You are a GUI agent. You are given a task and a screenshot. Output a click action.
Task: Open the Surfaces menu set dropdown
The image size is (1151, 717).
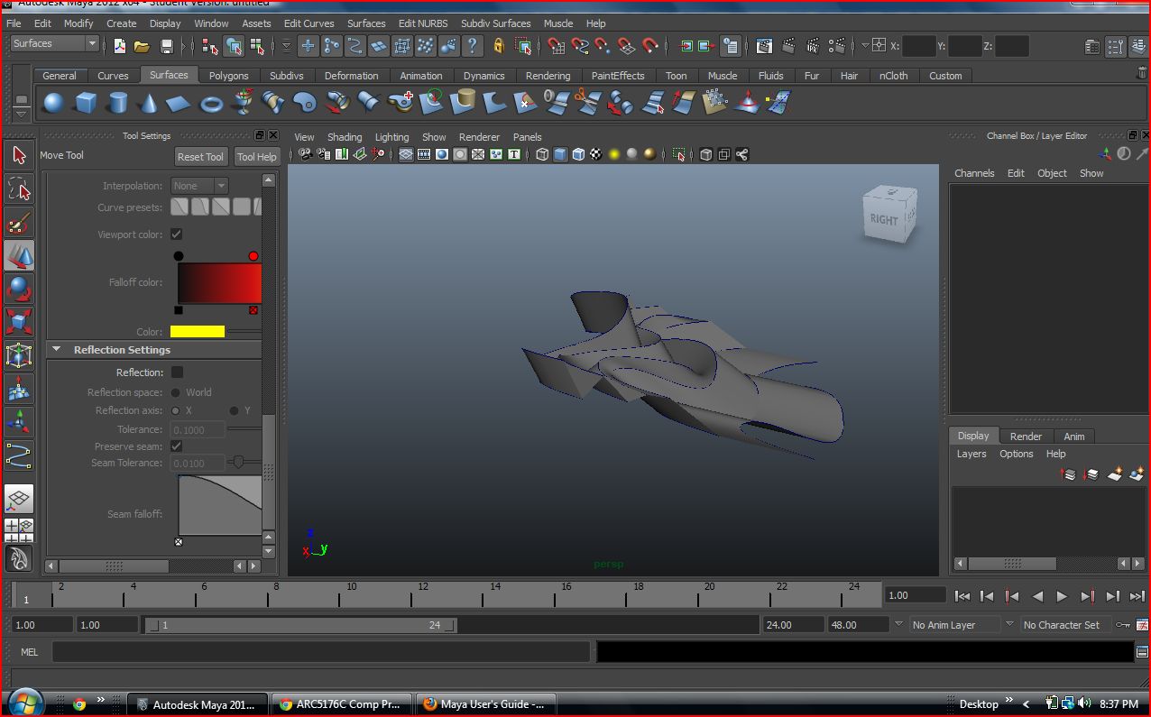click(54, 43)
